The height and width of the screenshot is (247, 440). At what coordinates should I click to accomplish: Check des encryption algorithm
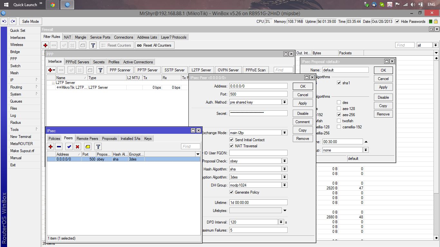[x=339, y=103]
